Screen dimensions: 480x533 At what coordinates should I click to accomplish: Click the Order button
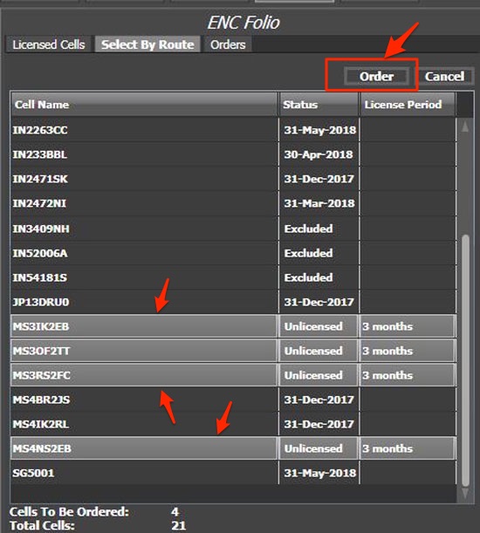(376, 76)
